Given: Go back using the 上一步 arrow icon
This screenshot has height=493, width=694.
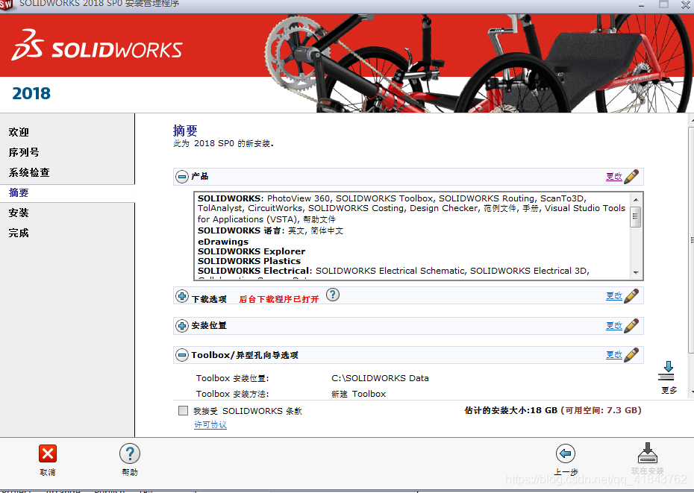Looking at the screenshot, I should click(x=566, y=453).
